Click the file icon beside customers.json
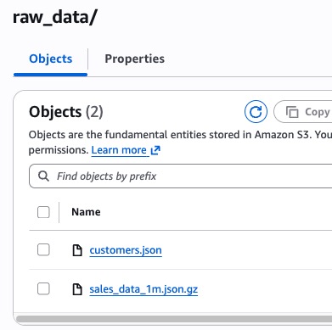 pos(77,250)
